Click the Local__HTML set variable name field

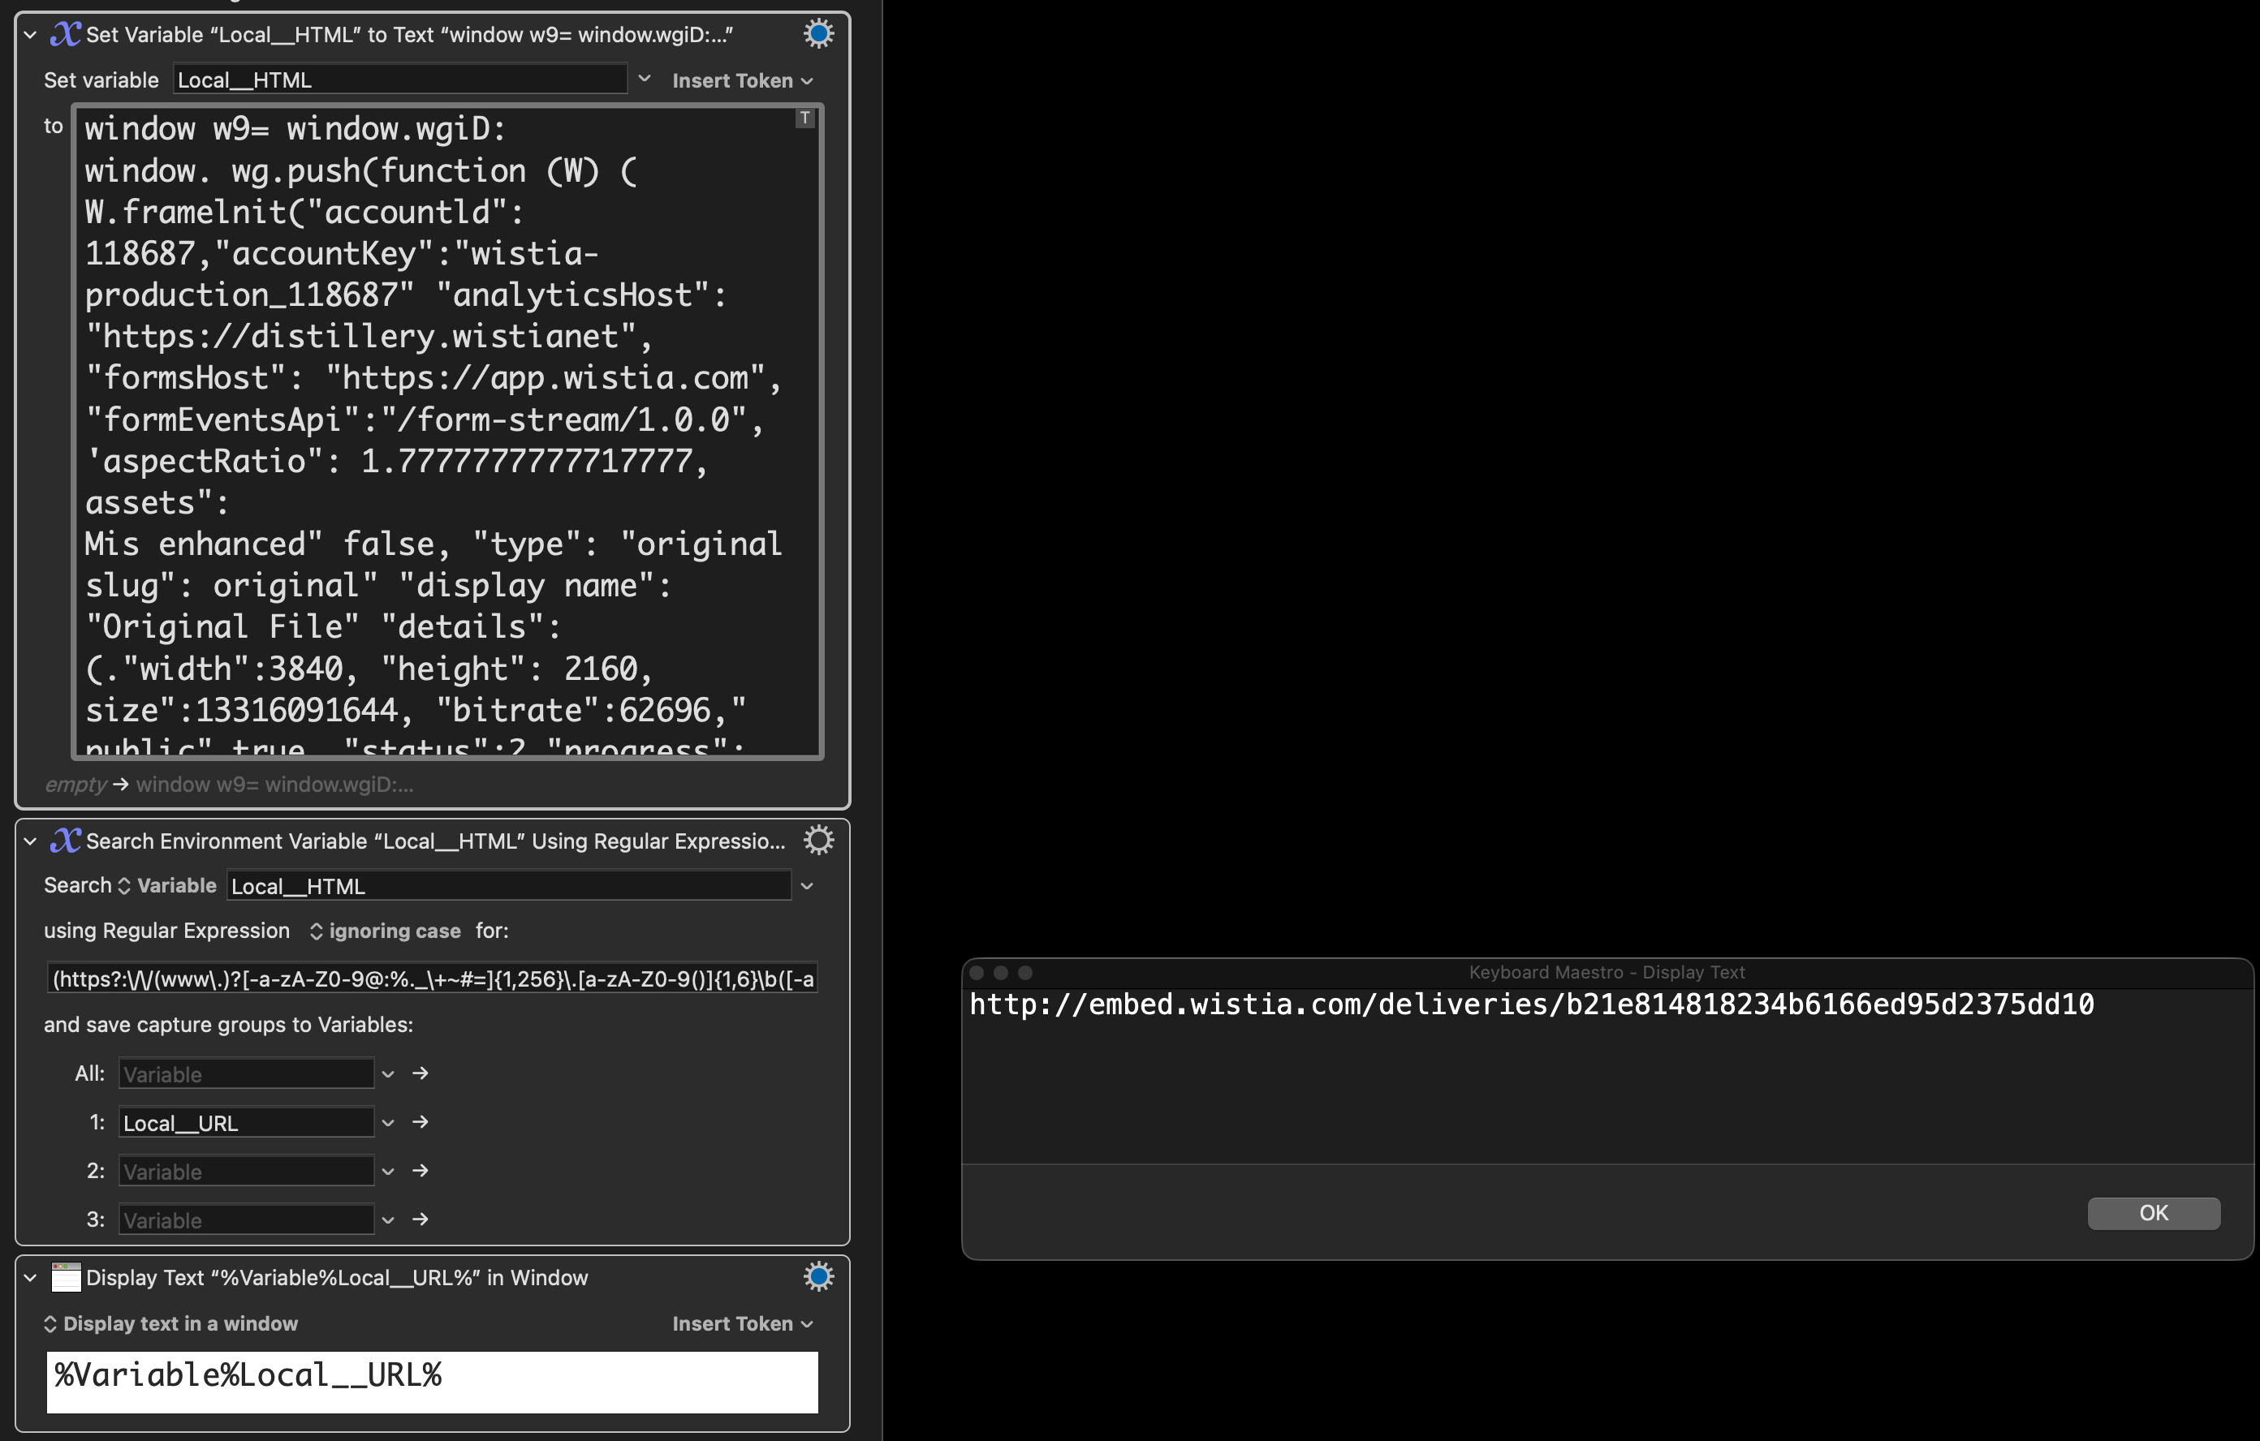point(399,80)
